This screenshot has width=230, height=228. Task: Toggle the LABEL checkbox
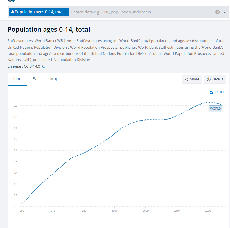[x=211, y=92]
